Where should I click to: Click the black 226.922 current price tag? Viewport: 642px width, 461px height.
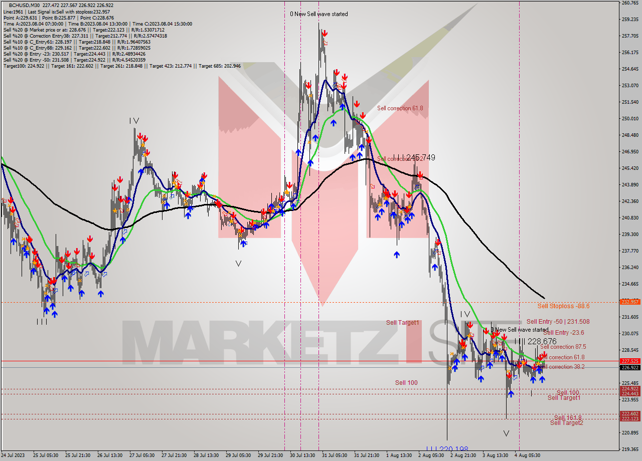tap(630, 367)
